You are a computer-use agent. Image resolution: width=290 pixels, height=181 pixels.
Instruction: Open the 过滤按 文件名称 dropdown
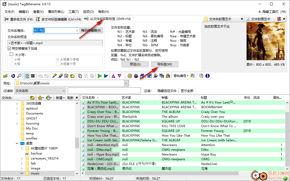[x=64, y=91]
